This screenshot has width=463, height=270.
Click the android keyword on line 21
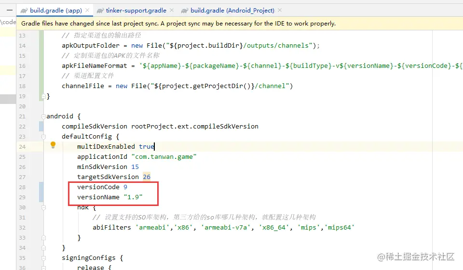60,116
